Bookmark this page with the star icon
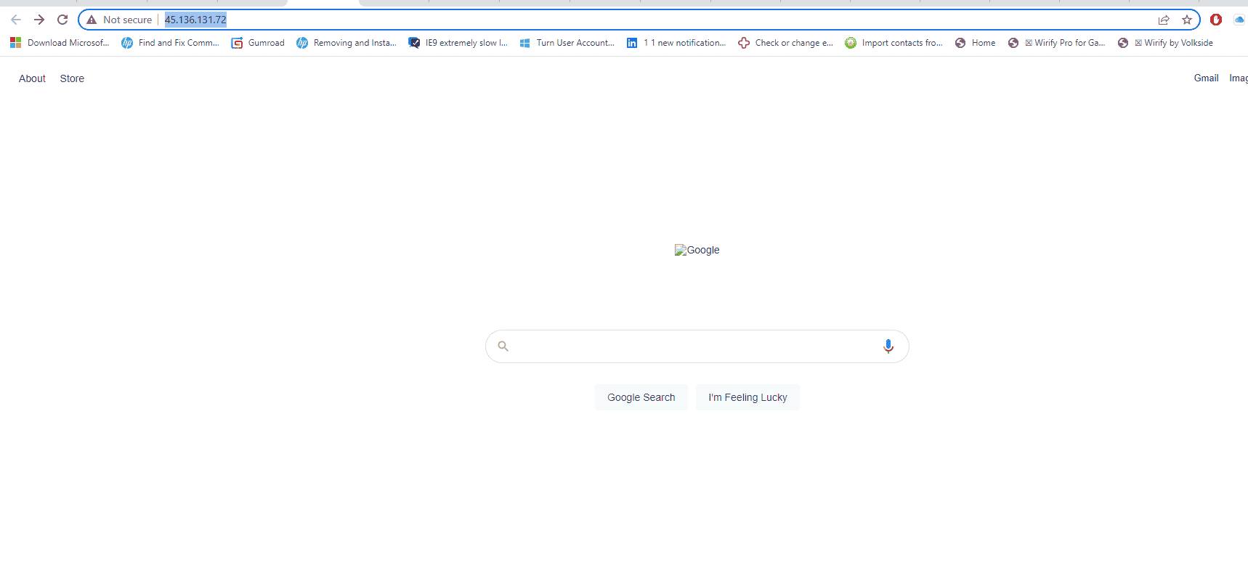1248x581 pixels. [1187, 20]
